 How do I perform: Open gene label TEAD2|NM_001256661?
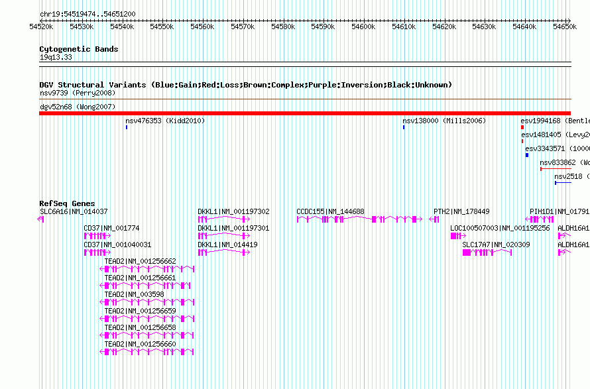click(x=140, y=278)
